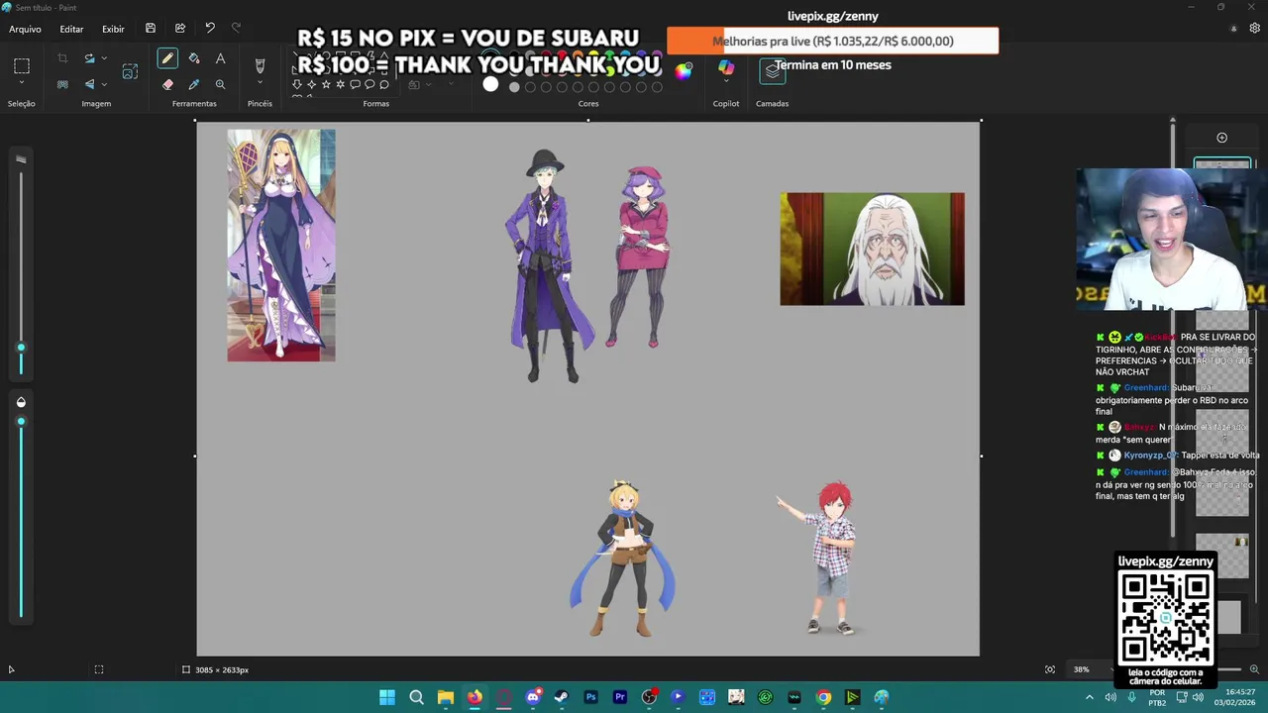Click the Save icon
Viewport: 1268px width, 713px height.
[x=151, y=29]
